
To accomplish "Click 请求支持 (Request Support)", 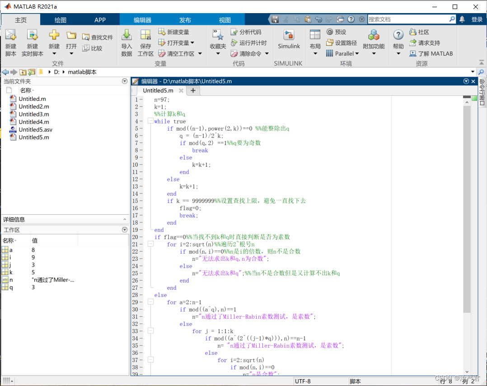I will pyautogui.click(x=425, y=43).
